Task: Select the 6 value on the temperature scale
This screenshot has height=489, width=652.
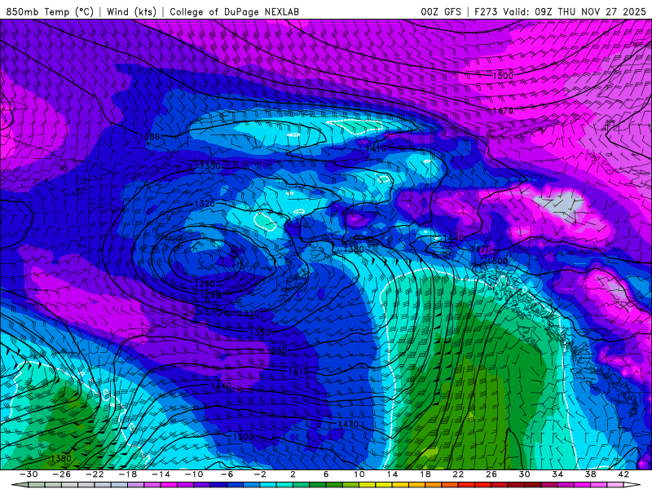Action: tap(326, 474)
